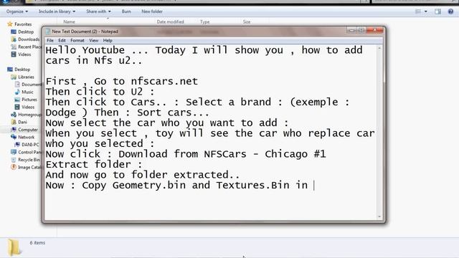This screenshot has width=459, height=258.
Task: Sort by Name column header
Action: [x=69, y=22]
